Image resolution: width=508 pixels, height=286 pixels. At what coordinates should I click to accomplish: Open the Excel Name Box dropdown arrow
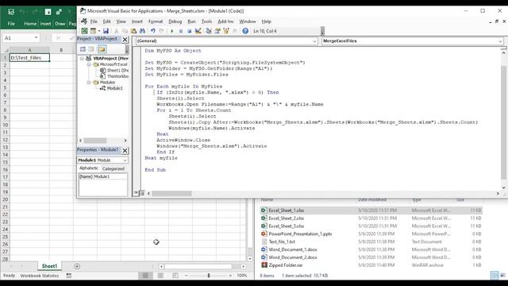tap(36, 38)
